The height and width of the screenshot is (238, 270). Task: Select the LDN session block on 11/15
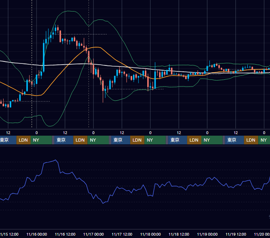[x=23, y=140]
